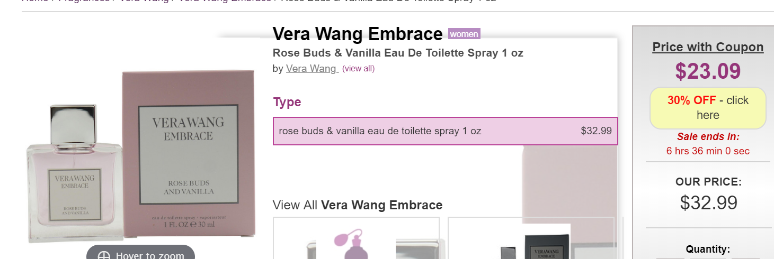The width and height of the screenshot is (774, 259).
Task: Go to Home in the breadcrumb
Action: pos(35,1)
